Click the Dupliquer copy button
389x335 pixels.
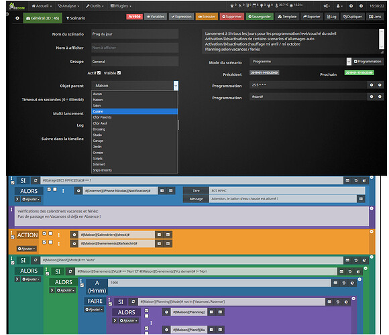click(353, 17)
